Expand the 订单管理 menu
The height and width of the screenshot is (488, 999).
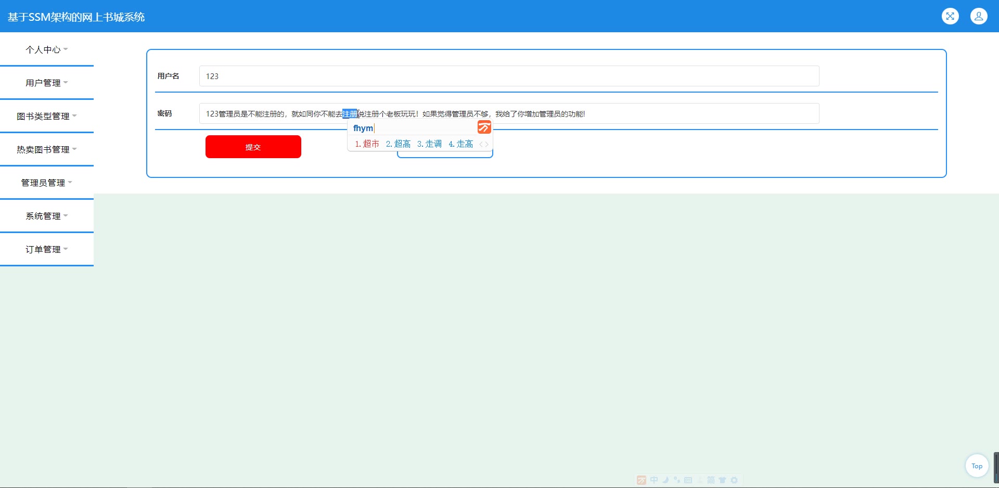tap(47, 249)
